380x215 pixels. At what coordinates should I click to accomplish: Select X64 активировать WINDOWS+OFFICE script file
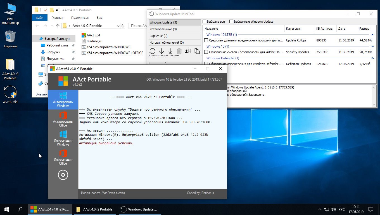pos(112,53)
